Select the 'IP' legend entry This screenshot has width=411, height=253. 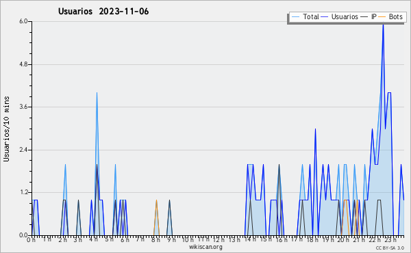pyautogui.click(x=374, y=16)
